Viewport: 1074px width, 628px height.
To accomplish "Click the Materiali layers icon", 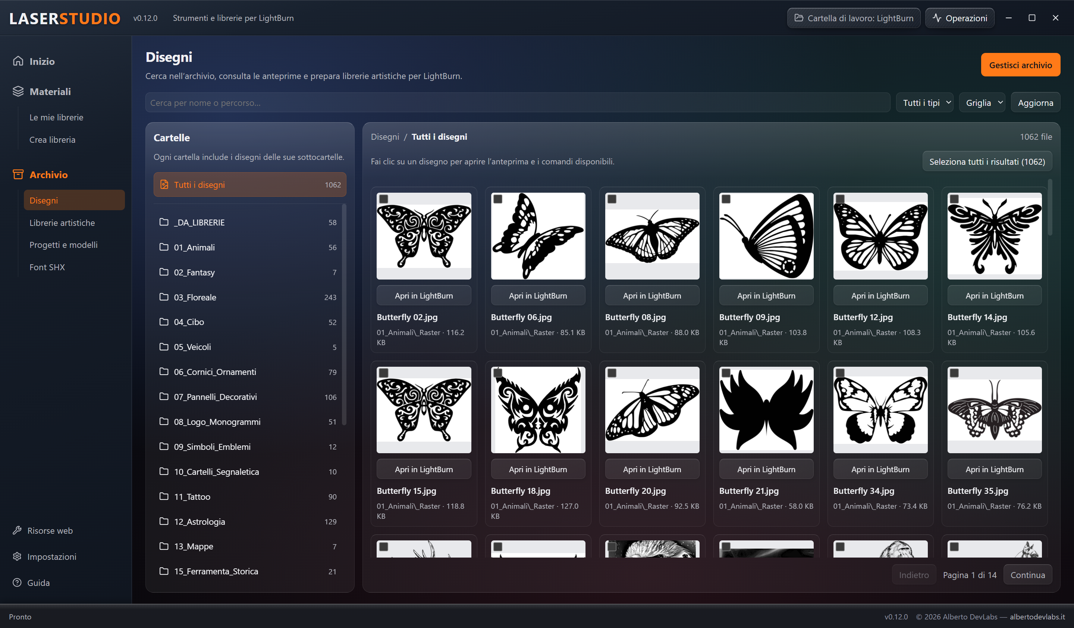I will 18,91.
